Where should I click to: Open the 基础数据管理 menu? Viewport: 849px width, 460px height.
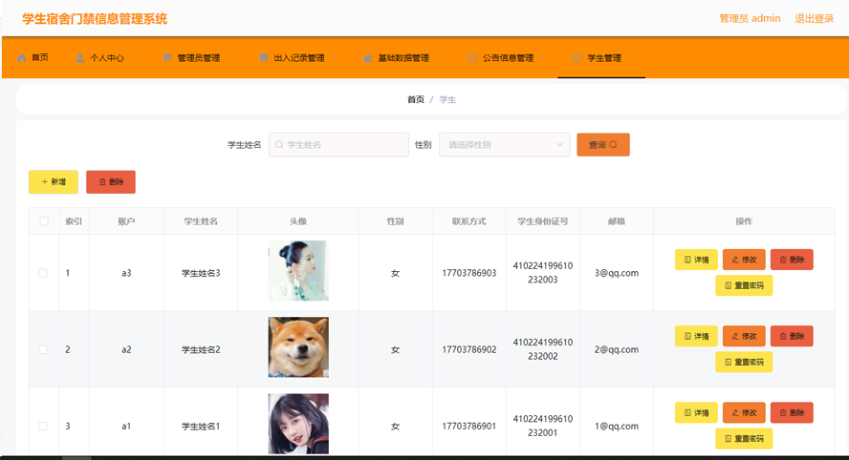click(403, 58)
